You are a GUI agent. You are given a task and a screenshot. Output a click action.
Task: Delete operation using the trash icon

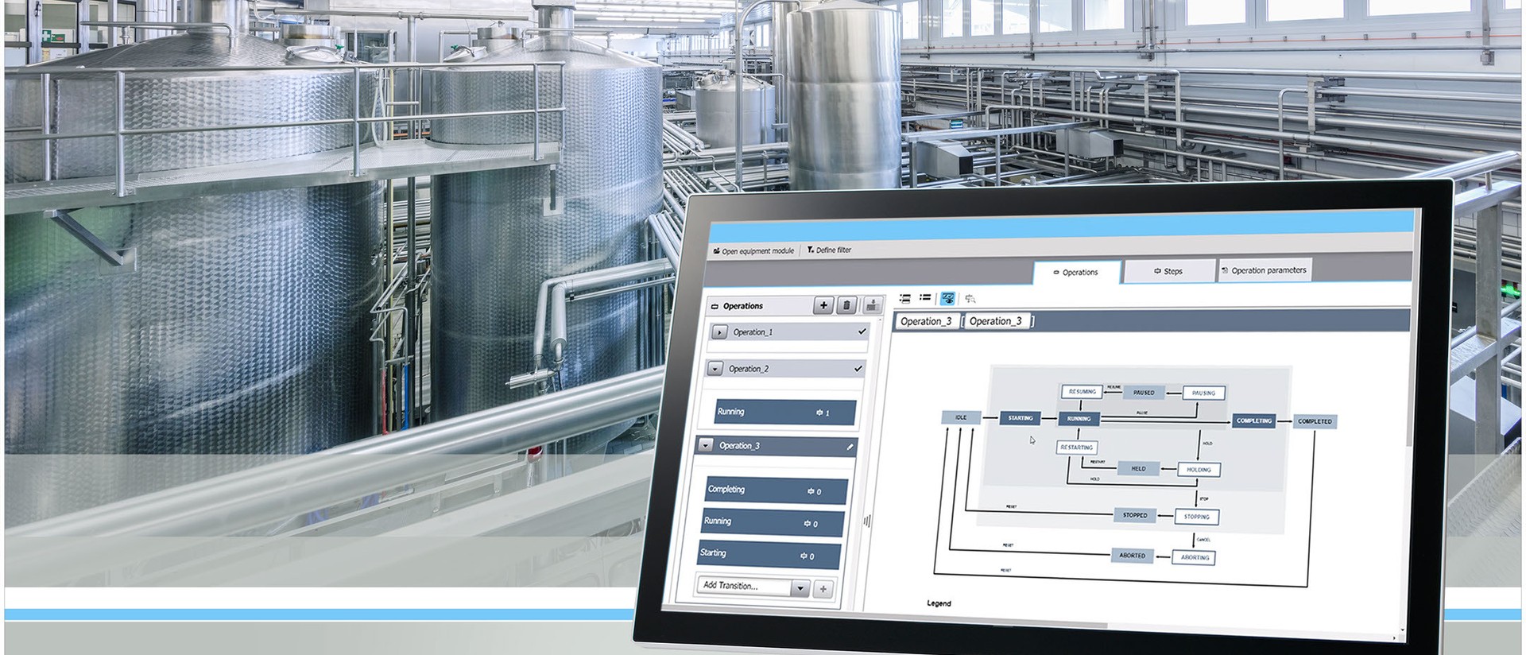pos(846,305)
